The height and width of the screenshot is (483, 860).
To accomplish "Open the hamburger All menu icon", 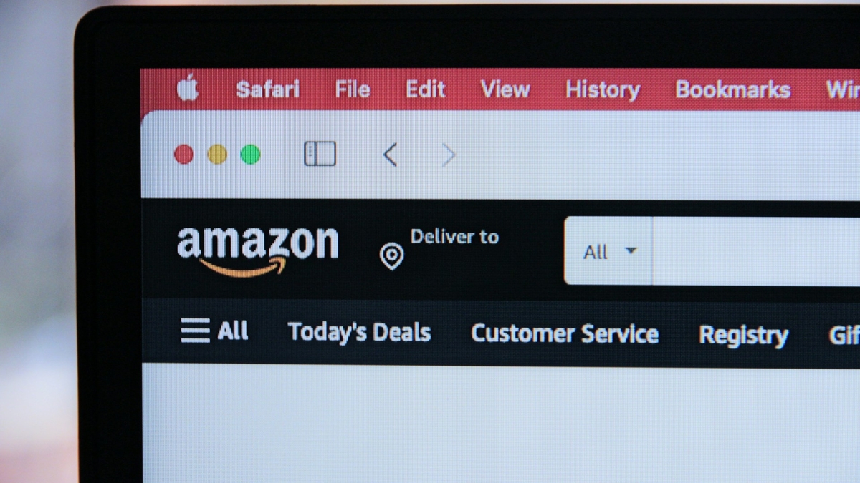I will pos(195,331).
